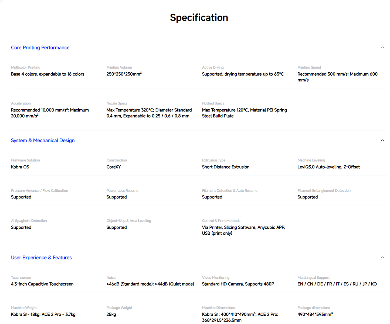The height and width of the screenshot is (324, 390).
Task: Click User Experience & Features heading
Action: coord(41,258)
